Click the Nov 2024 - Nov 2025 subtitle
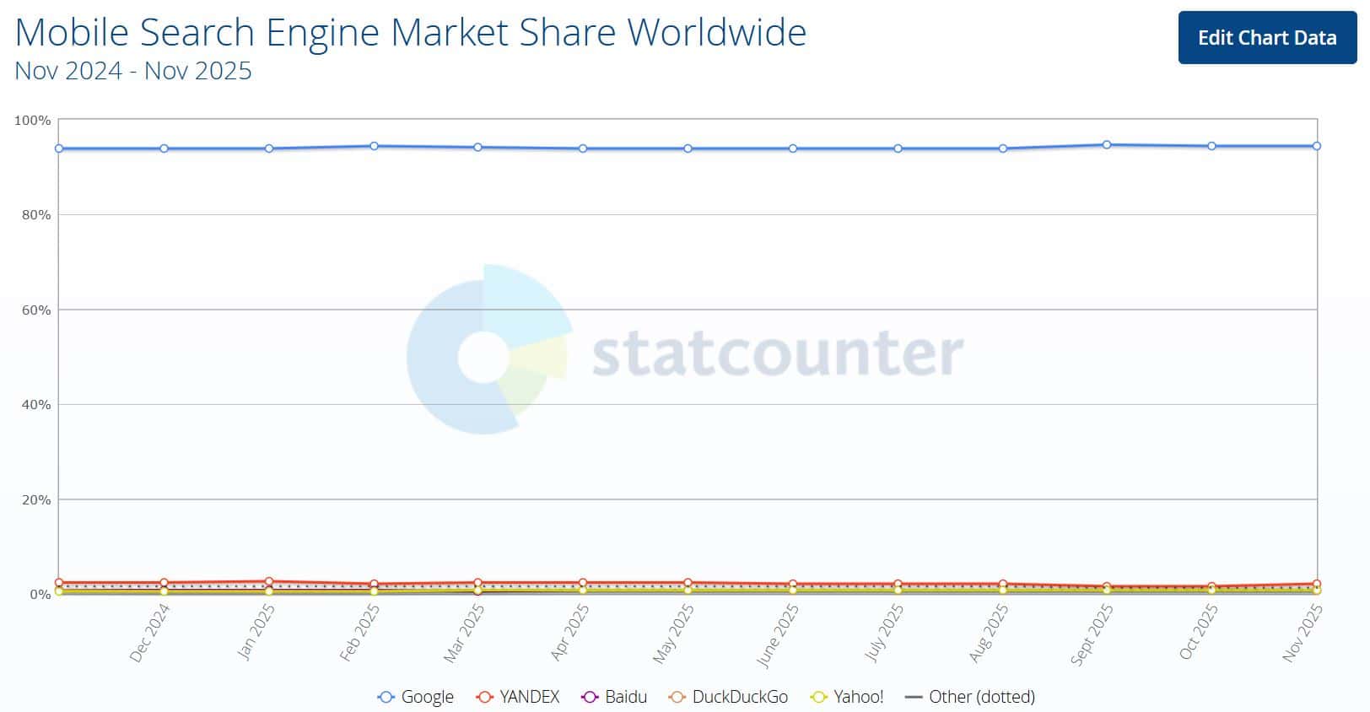This screenshot has height=712, width=1370. click(x=134, y=72)
